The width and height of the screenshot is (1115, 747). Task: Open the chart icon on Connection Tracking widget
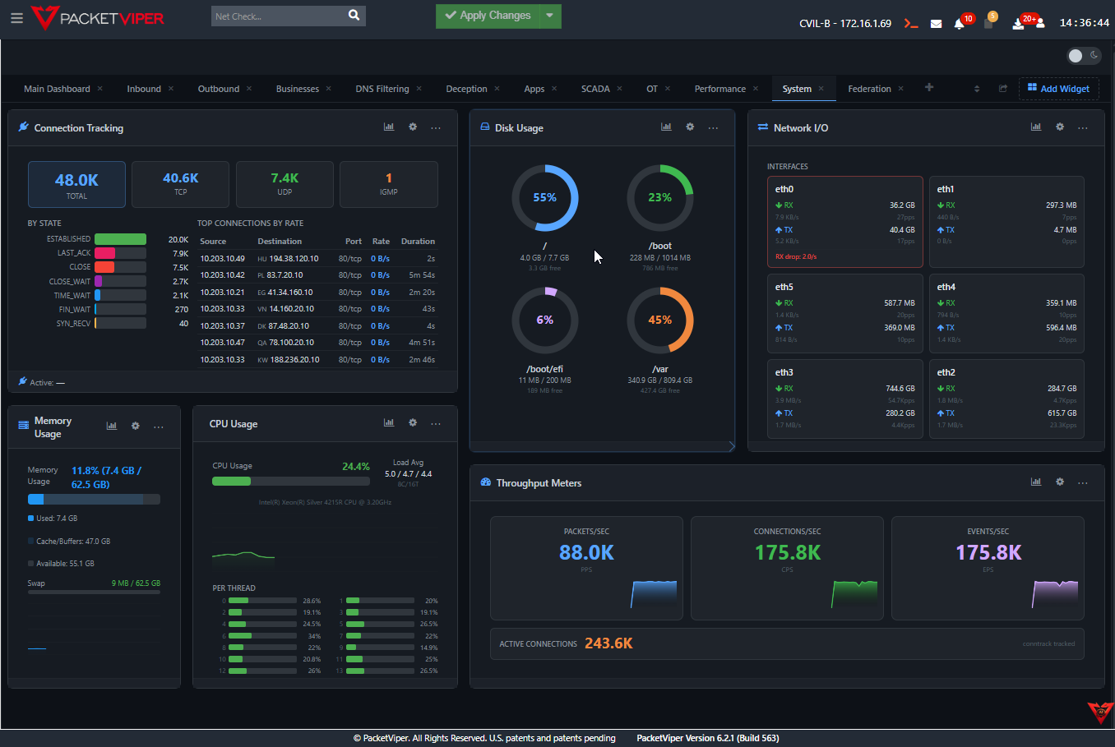388,127
